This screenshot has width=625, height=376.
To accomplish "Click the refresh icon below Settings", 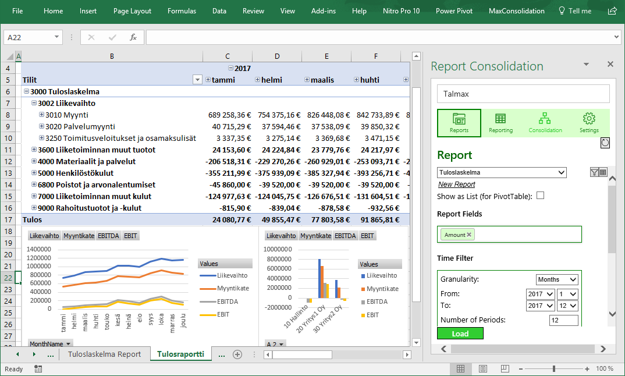I will coord(605,143).
